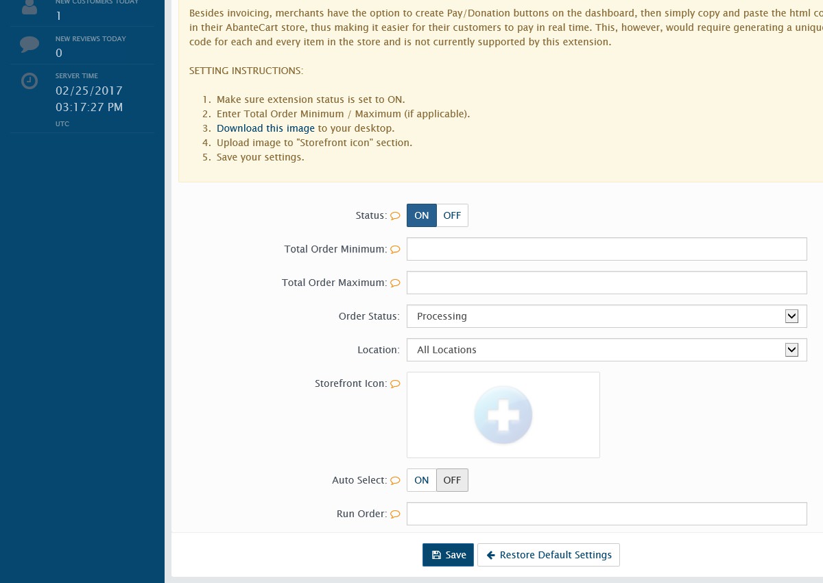
Task: Switch Status to OFF
Action: click(x=452, y=215)
